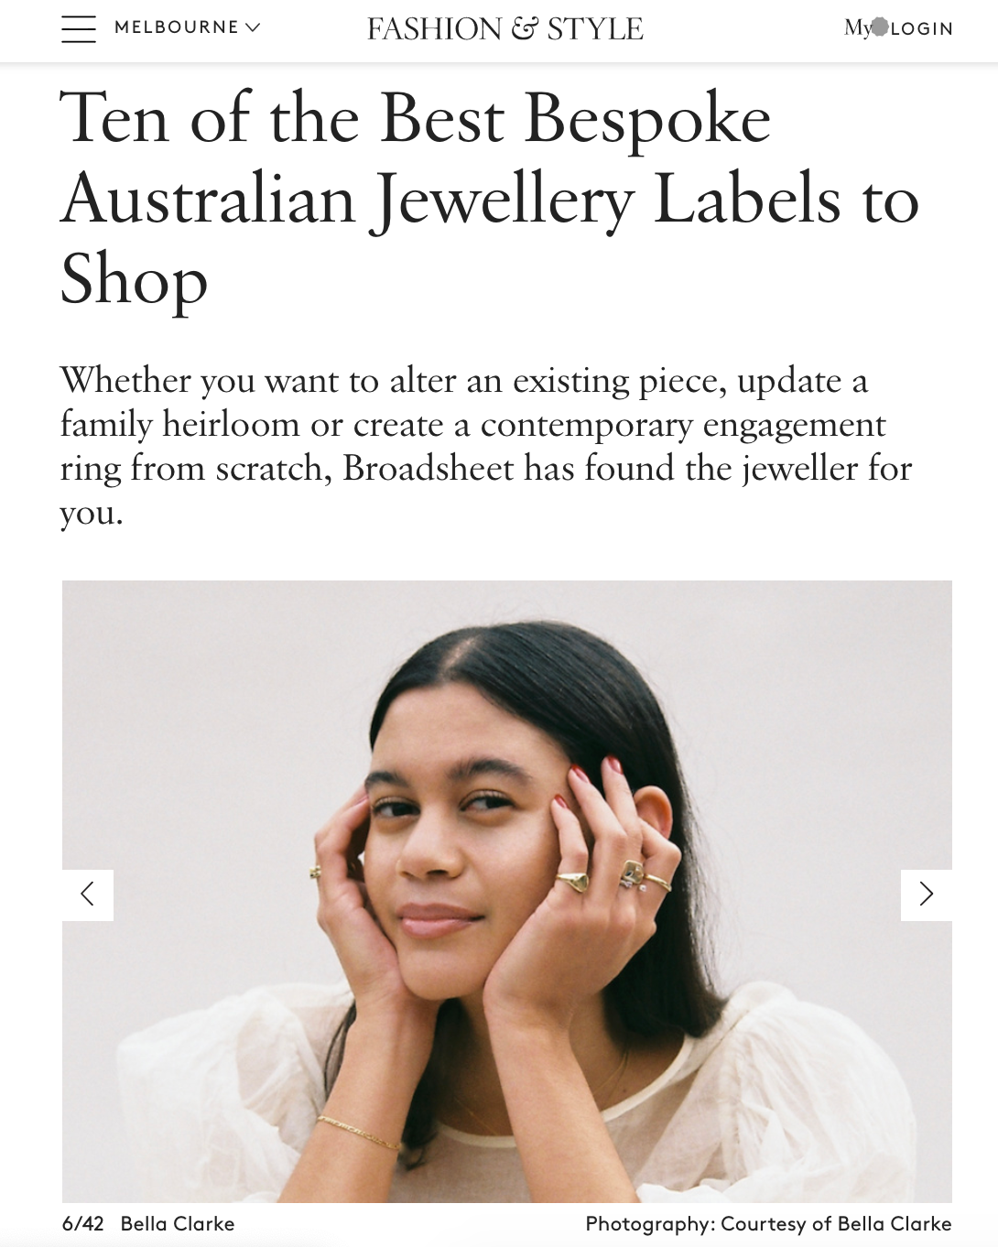Click the gold bracelet in the photo
This screenshot has width=998, height=1247.
point(359,1133)
